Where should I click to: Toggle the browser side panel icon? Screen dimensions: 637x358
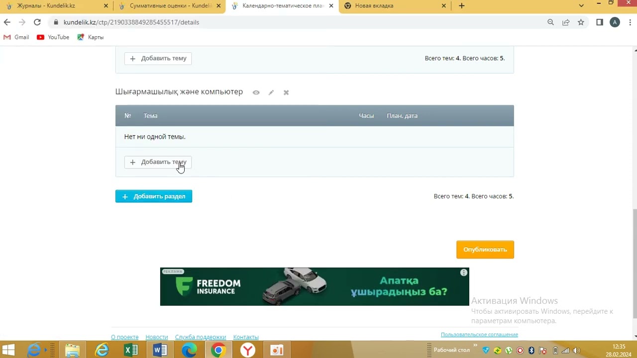pyautogui.click(x=600, y=22)
